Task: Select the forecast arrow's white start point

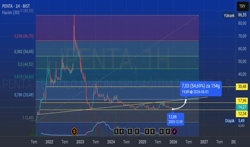Action: tap(173, 109)
